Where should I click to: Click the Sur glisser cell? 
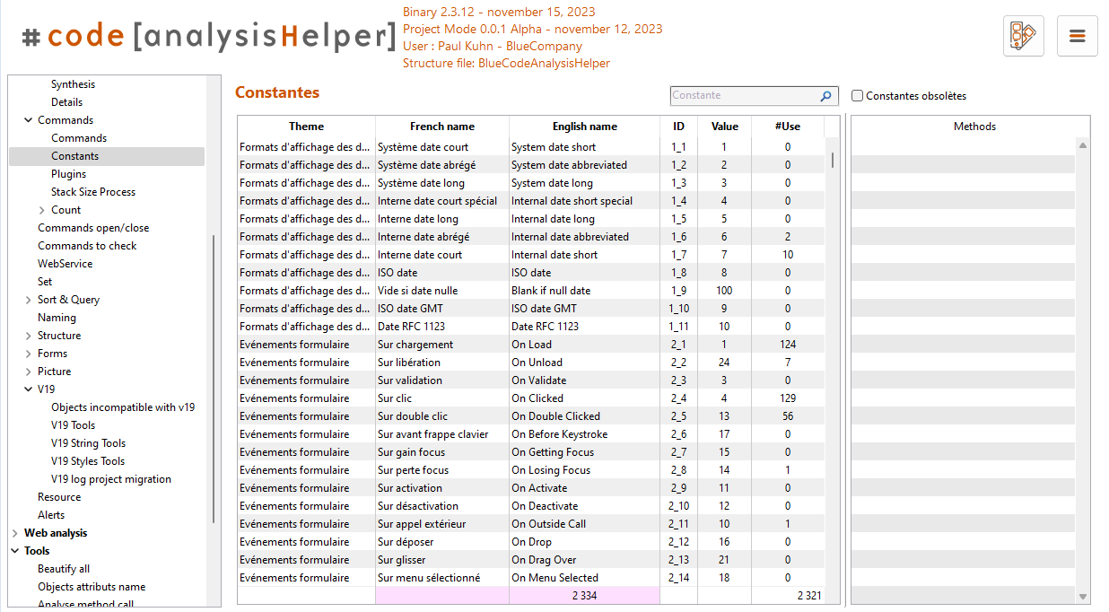coord(442,560)
